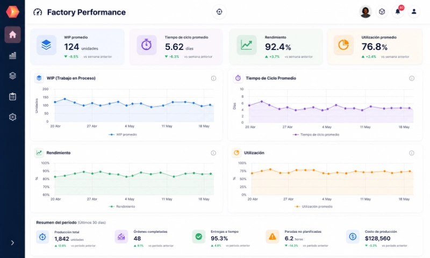
Task: Click the 48 completed orders value
Action: [x=137, y=239]
